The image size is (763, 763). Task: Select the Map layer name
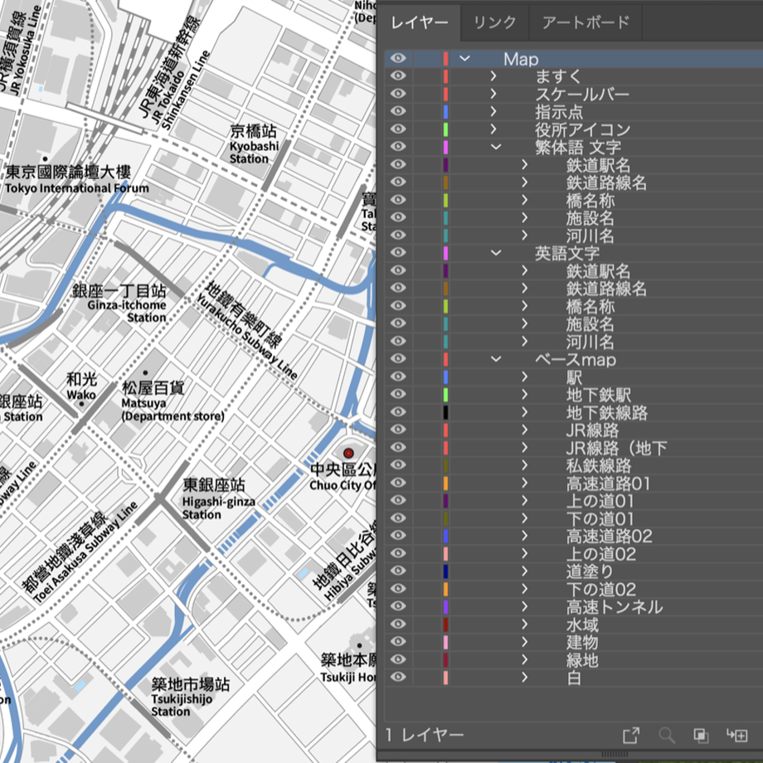521,59
